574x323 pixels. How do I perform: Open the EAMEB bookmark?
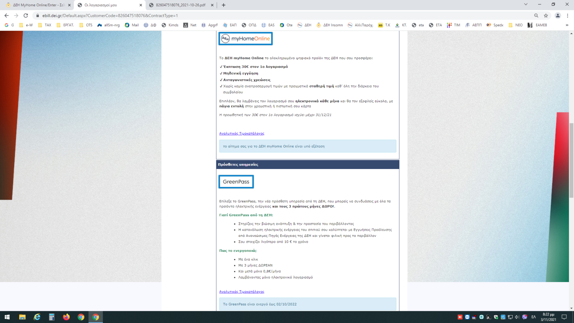(537, 25)
